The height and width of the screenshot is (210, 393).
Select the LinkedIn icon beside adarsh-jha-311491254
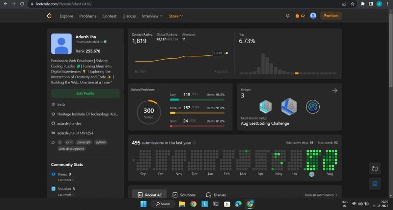click(53, 133)
